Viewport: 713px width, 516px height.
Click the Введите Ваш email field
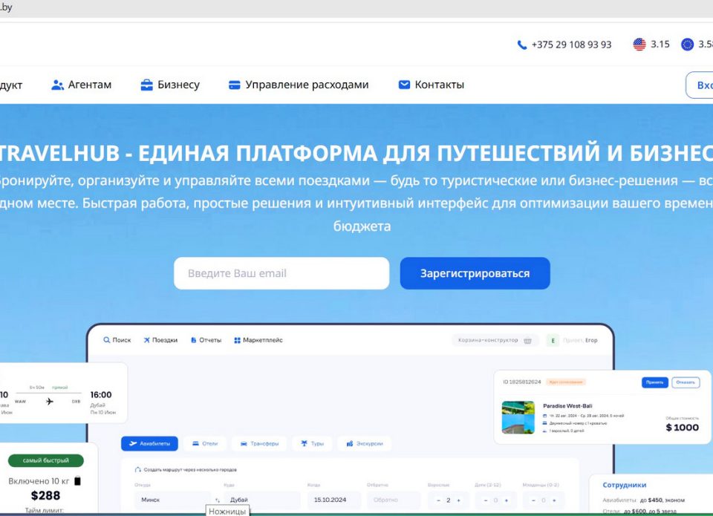click(281, 273)
